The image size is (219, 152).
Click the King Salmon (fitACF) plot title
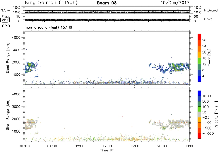click(x=51, y=2)
